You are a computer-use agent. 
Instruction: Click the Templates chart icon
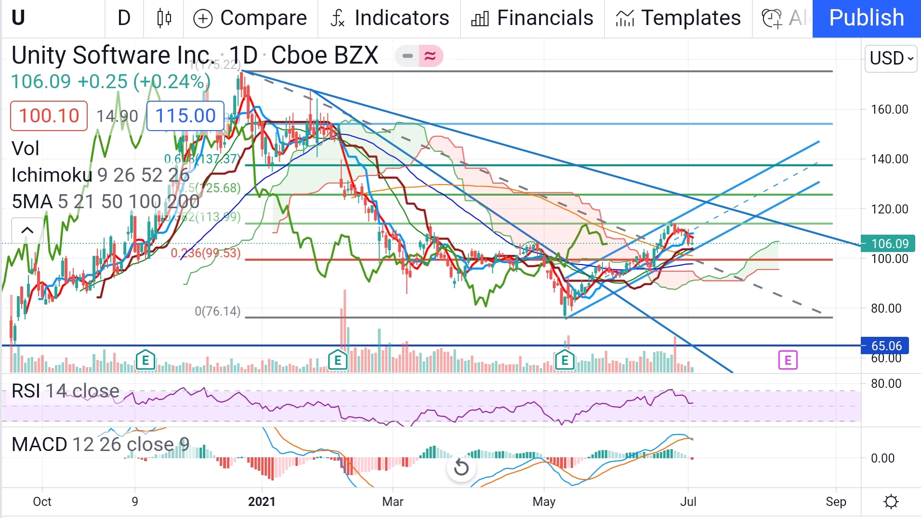click(x=625, y=19)
